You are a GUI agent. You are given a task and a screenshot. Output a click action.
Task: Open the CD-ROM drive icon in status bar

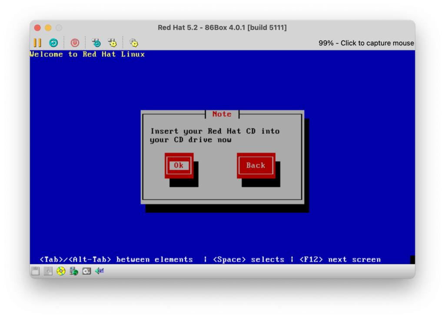pos(61,271)
